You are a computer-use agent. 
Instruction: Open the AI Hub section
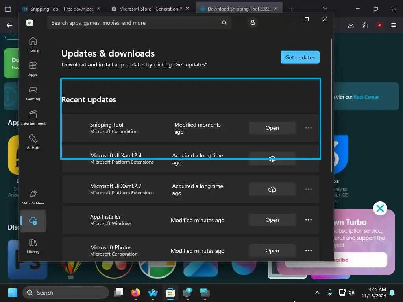(33, 142)
